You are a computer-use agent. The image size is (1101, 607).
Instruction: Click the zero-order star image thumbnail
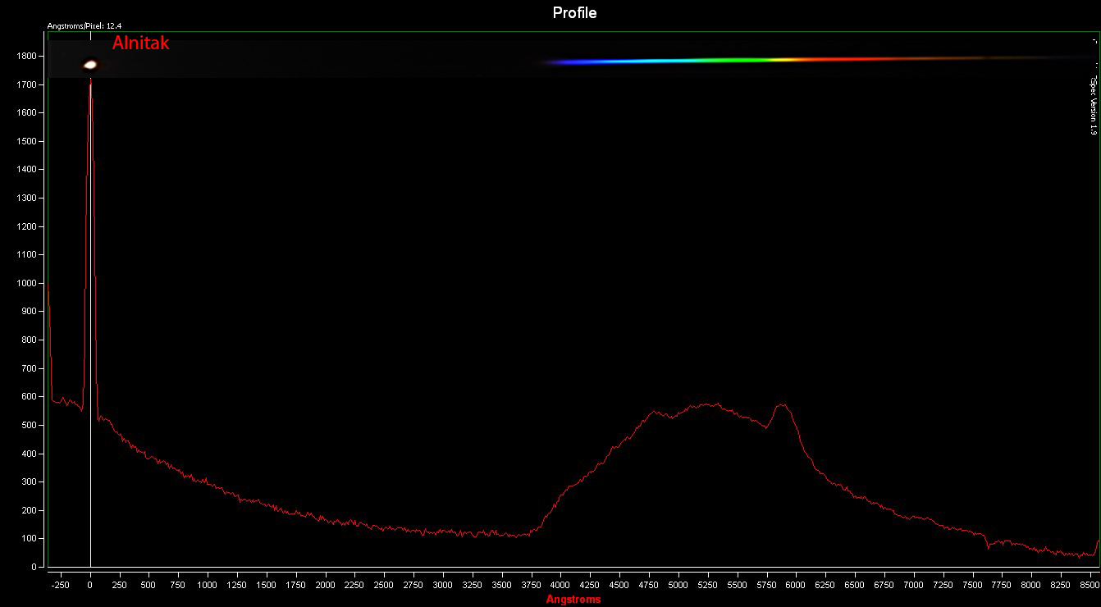[x=89, y=63]
